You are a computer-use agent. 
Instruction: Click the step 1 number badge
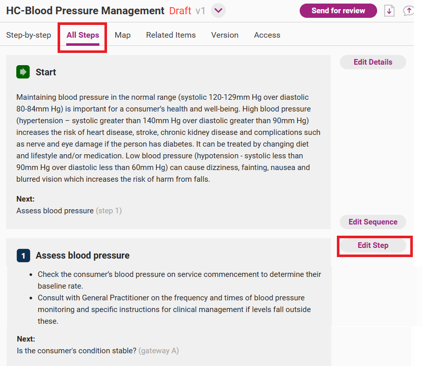pos(23,256)
